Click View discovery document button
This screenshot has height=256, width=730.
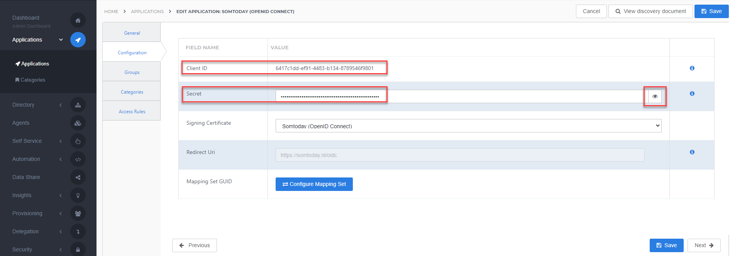(650, 11)
